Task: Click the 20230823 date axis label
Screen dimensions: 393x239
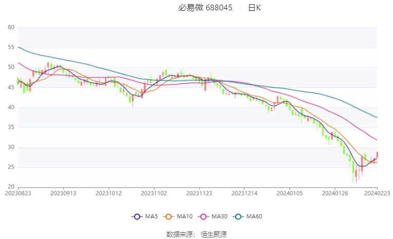Action: tap(18, 193)
